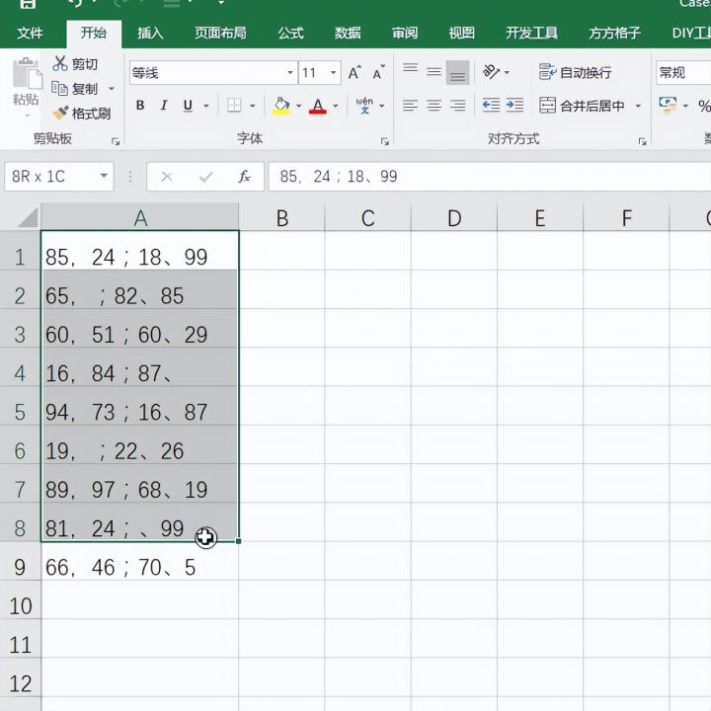Open the 常规 number format dropdown
This screenshot has height=711, width=711.
pyautogui.click(x=683, y=72)
